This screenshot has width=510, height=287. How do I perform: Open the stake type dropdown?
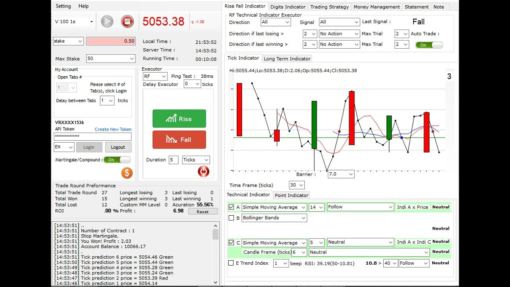pos(68,41)
